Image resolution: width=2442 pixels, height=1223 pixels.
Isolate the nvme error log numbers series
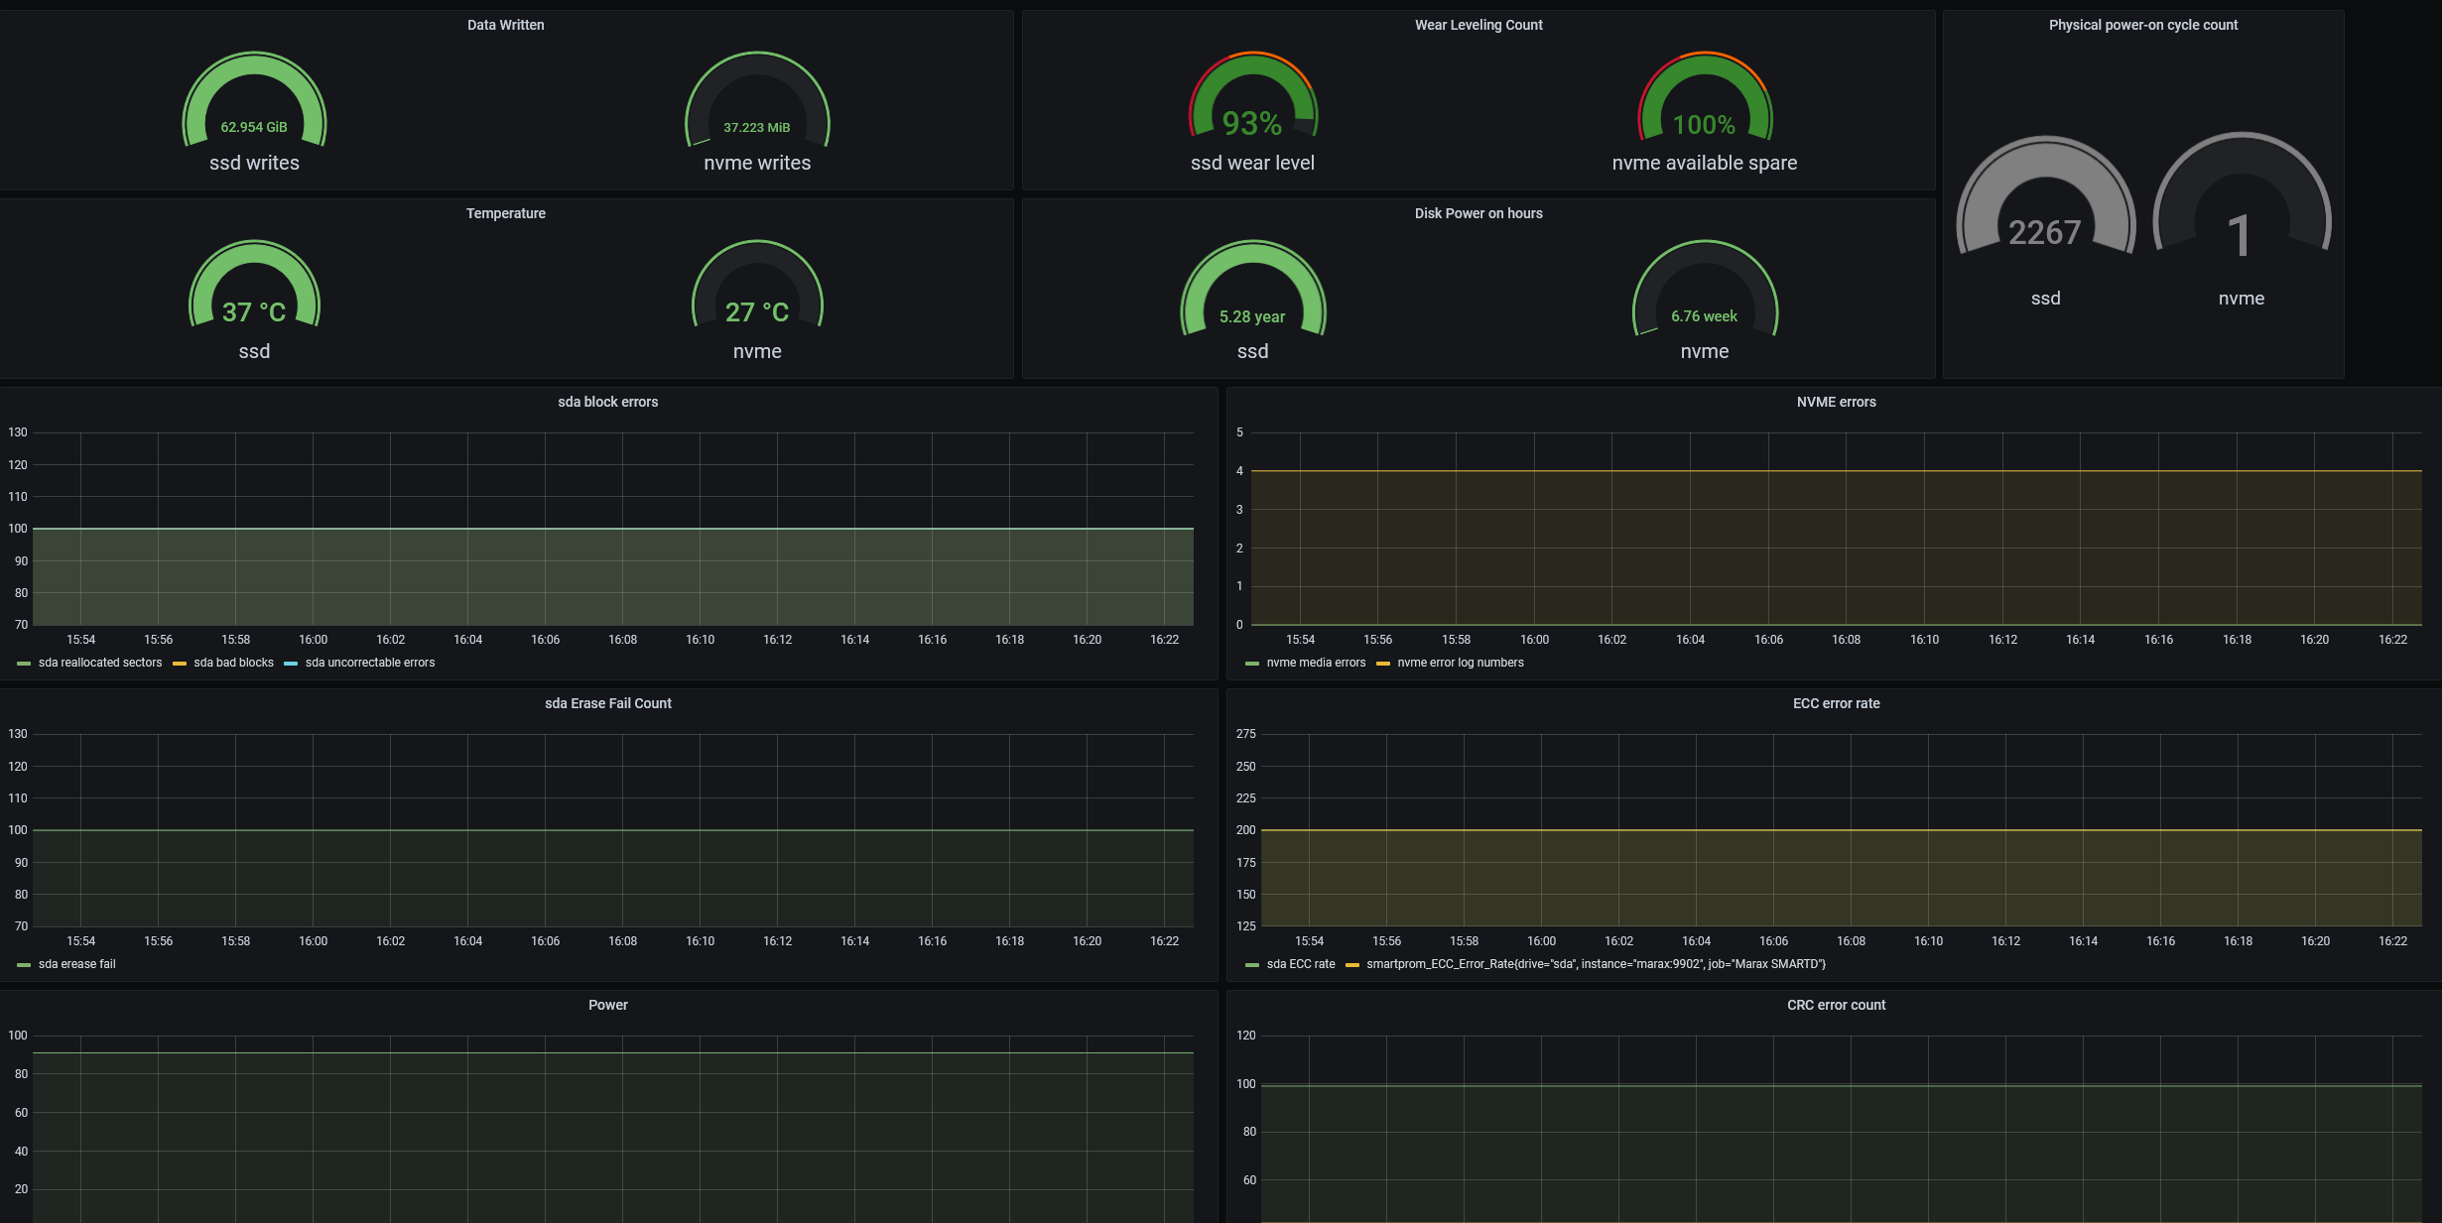[1460, 663]
